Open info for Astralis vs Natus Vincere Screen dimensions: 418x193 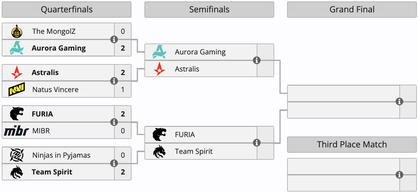click(x=114, y=81)
